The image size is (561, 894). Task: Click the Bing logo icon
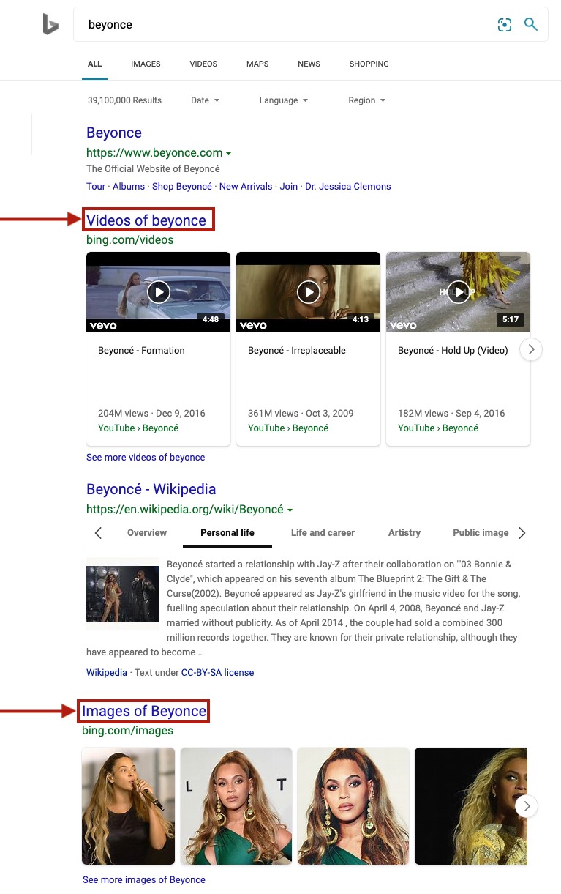tap(50, 25)
